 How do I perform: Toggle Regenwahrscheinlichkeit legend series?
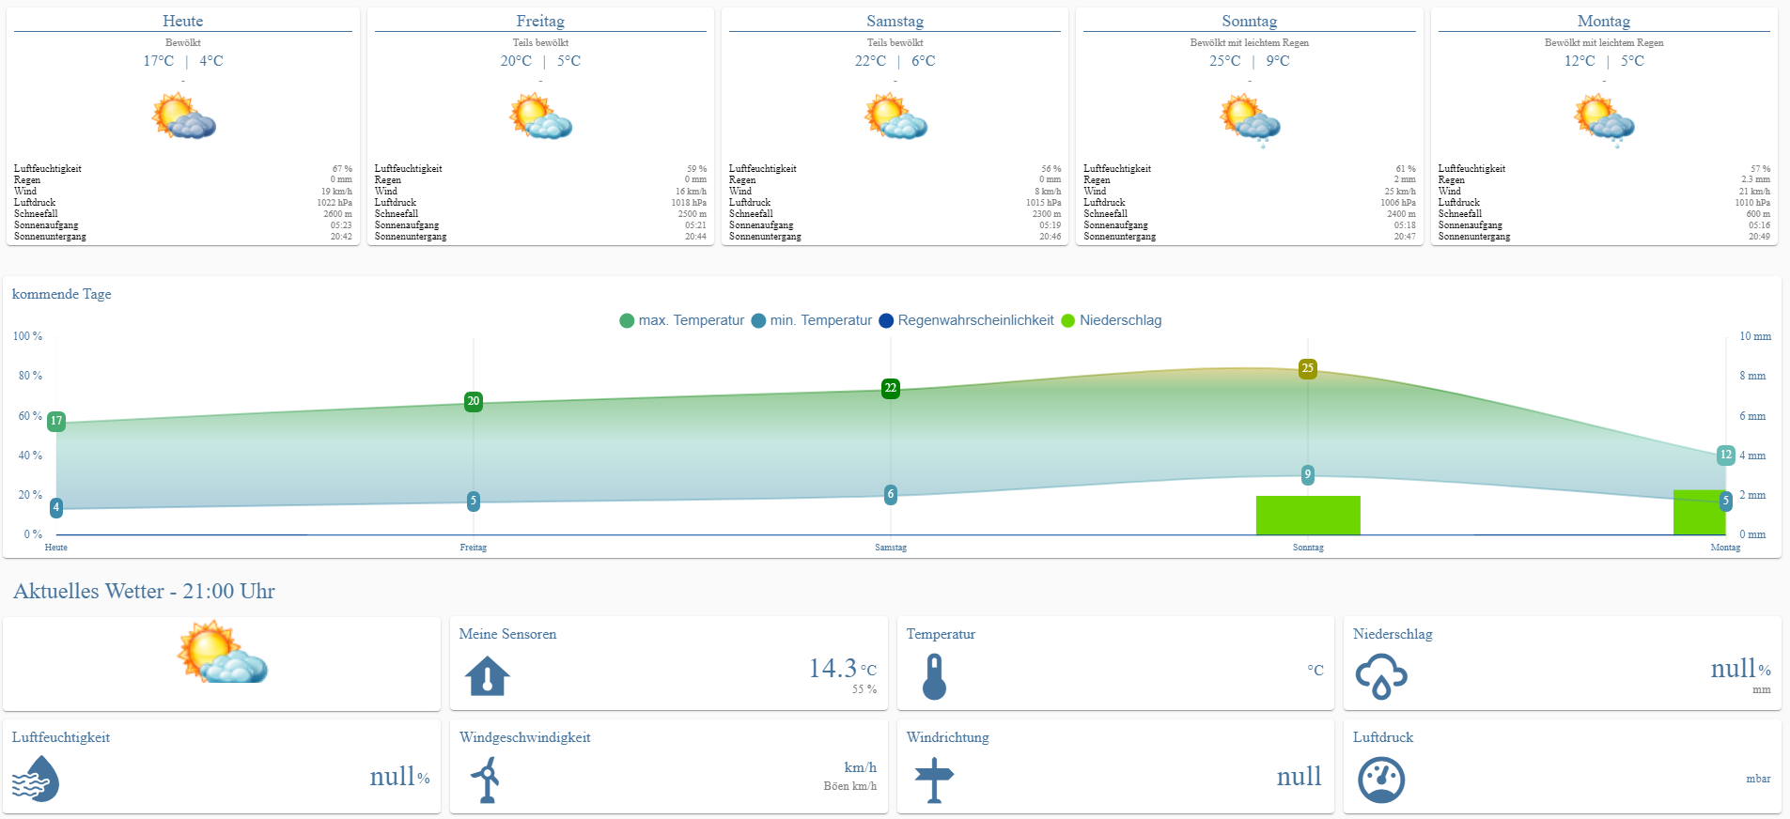click(x=967, y=320)
